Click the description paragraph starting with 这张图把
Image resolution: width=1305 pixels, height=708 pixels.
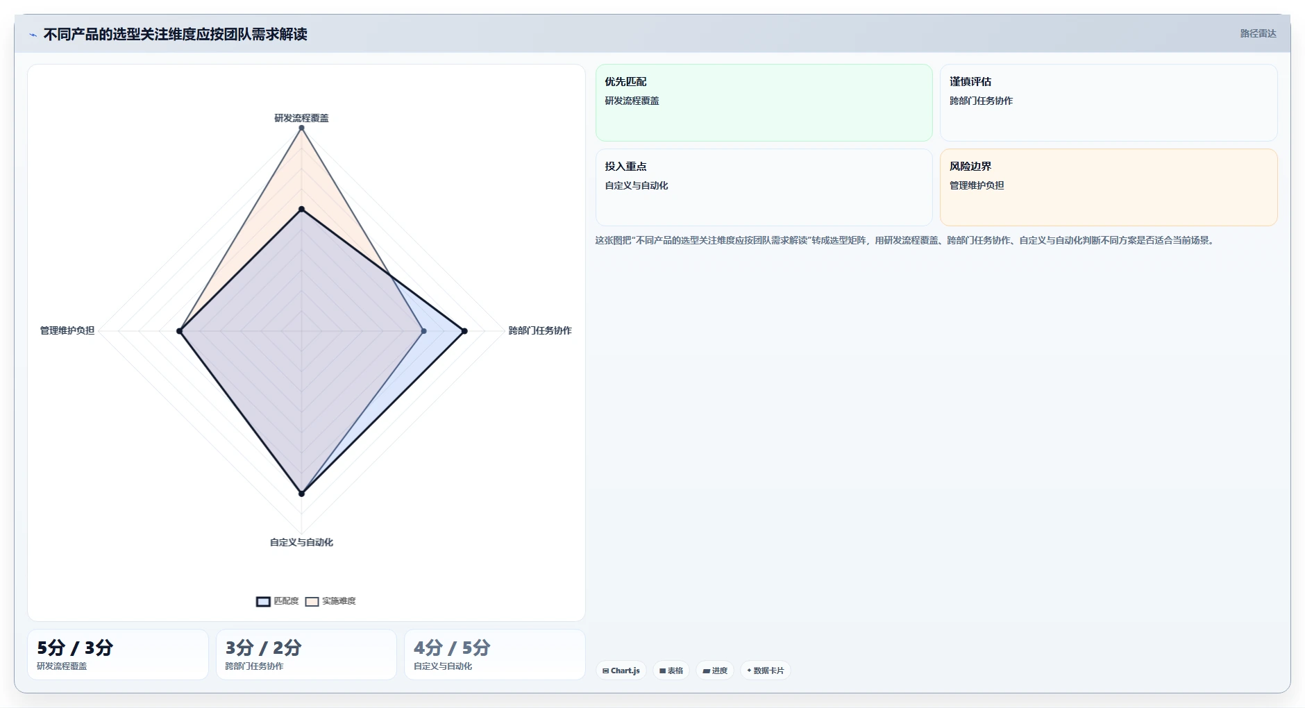(904, 240)
